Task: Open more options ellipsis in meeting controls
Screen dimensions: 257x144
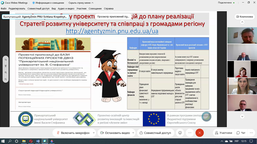Action: coord(190,133)
